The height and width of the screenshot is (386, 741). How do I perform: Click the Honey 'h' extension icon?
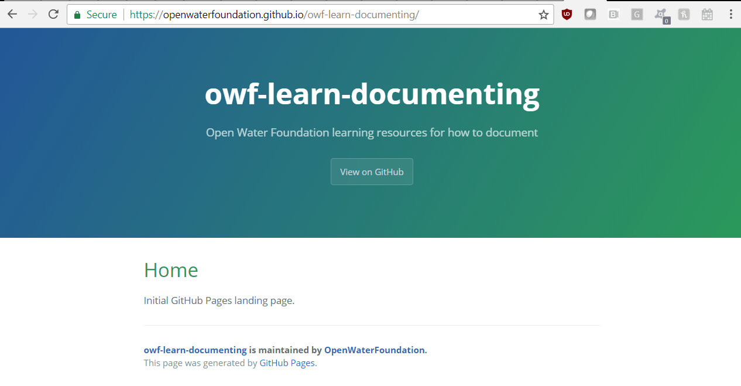[684, 15]
